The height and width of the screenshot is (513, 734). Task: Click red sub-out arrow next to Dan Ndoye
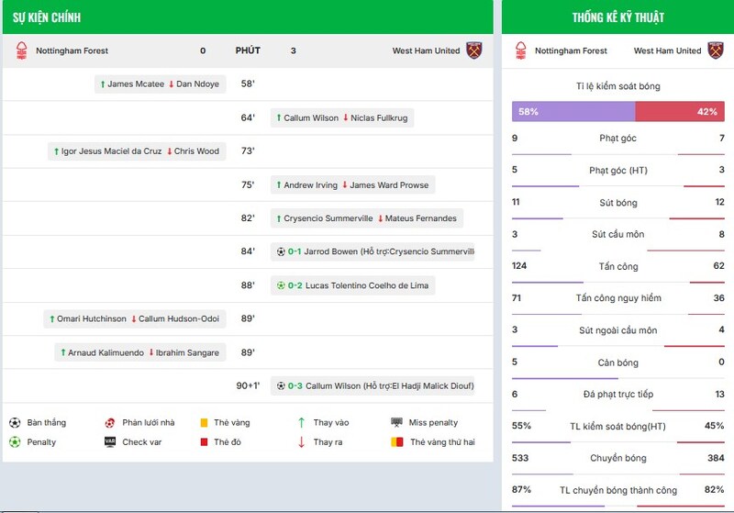[172, 84]
